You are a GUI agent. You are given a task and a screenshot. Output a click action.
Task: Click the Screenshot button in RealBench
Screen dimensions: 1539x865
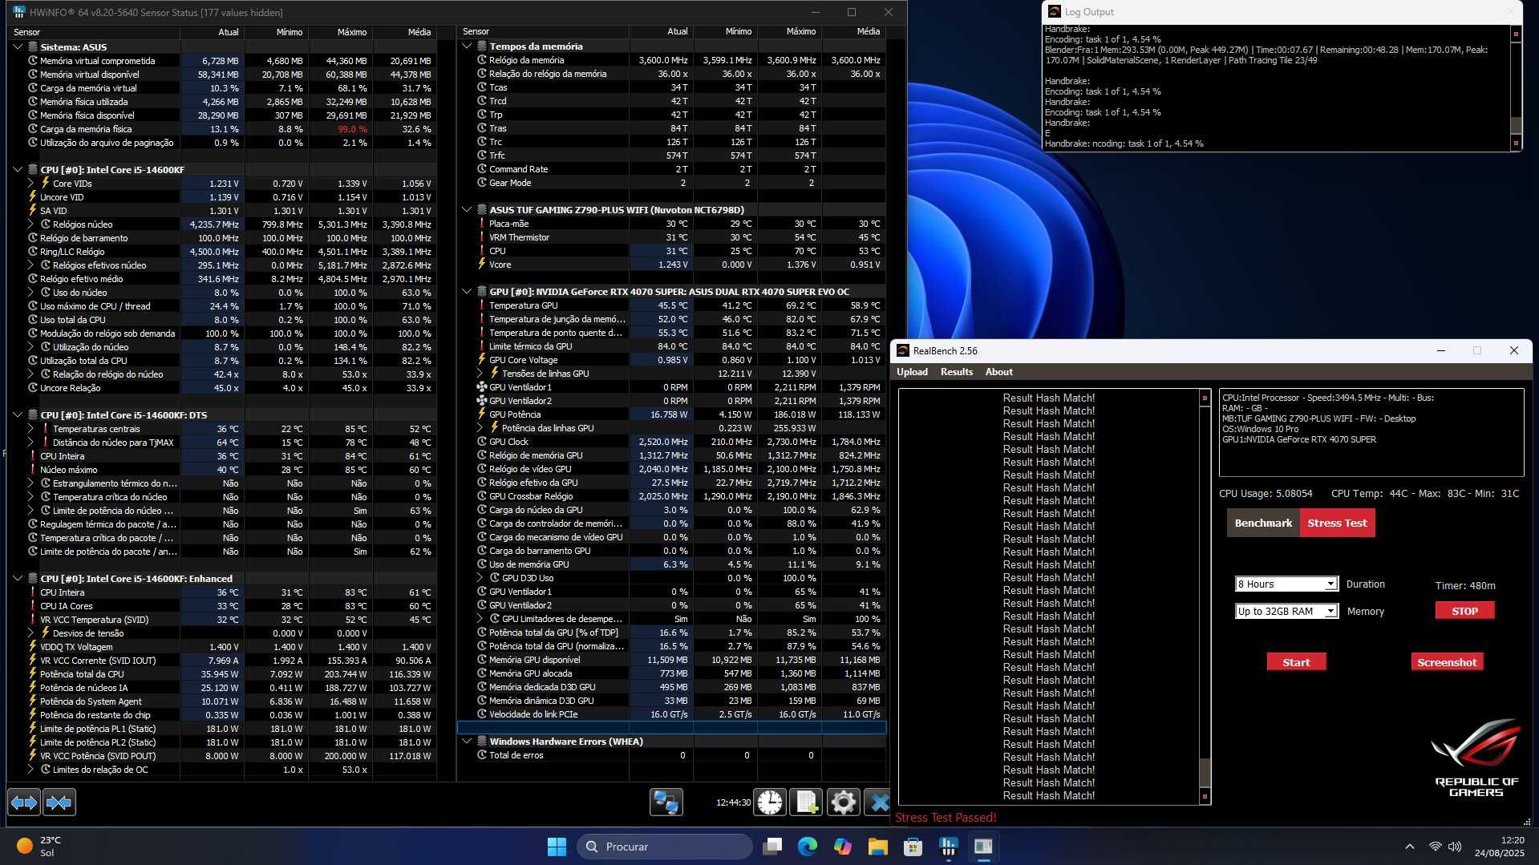tap(1447, 662)
